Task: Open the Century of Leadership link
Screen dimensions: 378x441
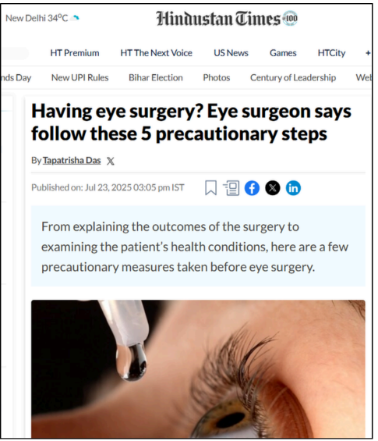Action: pyautogui.click(x=293, y=77)
